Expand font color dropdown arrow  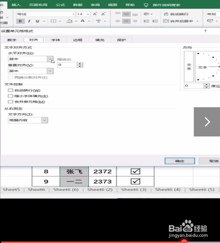point(89,21)
